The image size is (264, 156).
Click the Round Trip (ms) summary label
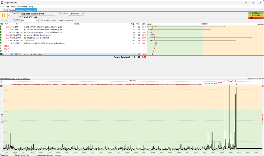click(x=122, y=57)
